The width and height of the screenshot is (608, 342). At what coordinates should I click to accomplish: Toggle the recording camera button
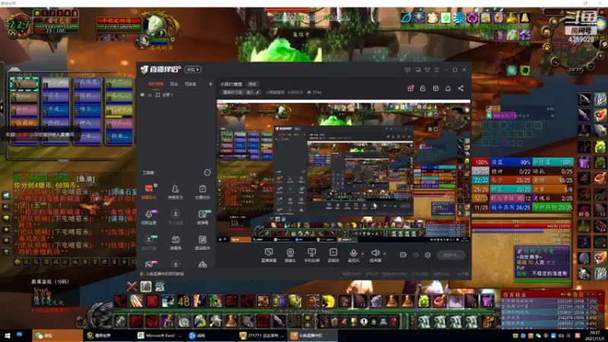point(404,255)
